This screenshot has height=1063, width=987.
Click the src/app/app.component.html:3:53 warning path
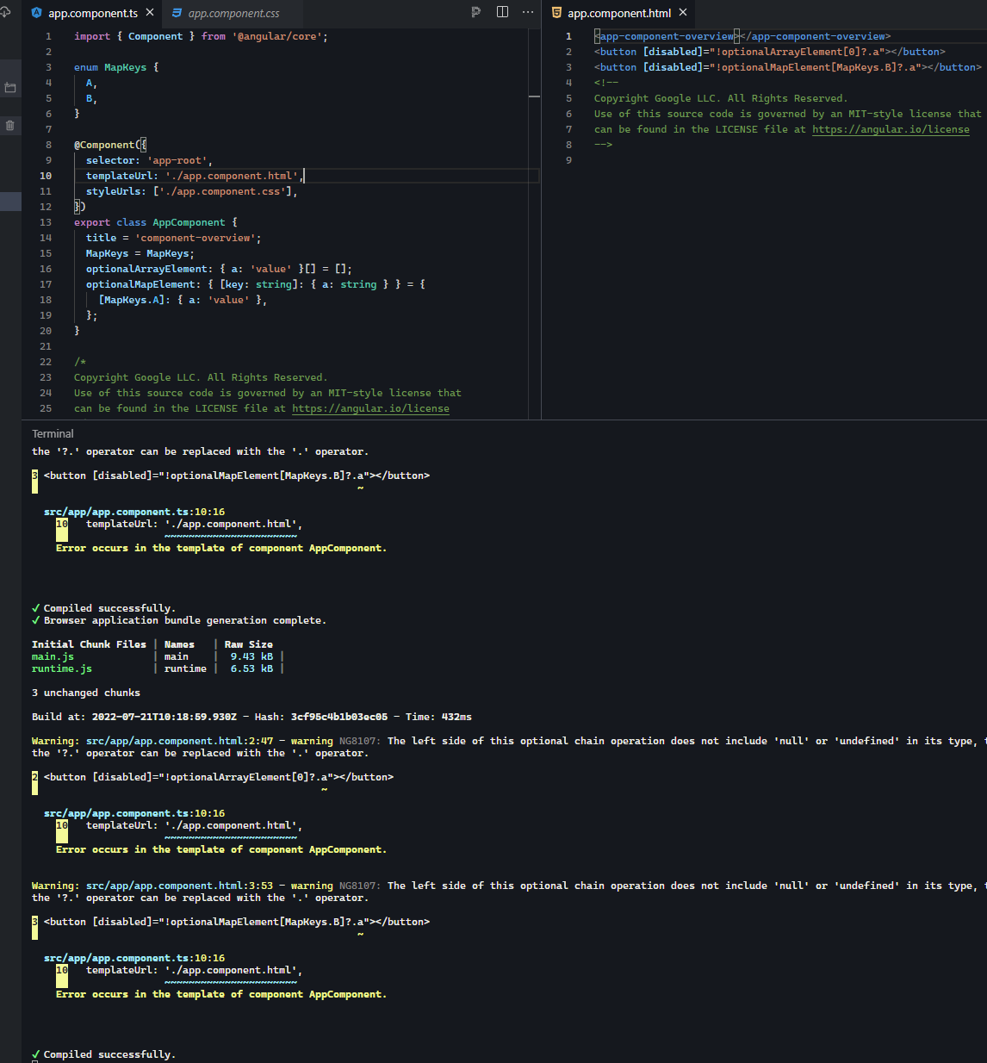coord(179,886)
